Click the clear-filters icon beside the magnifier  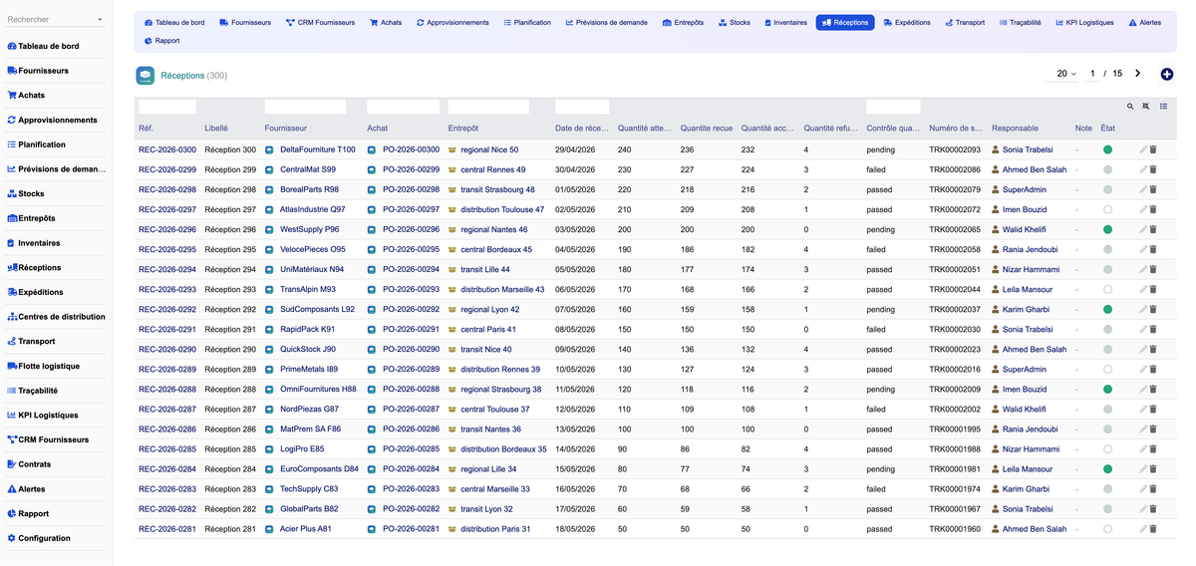(1146, 106)
